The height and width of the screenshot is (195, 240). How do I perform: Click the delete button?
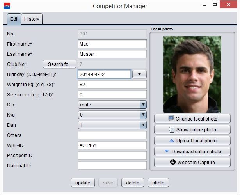(133, 183)
